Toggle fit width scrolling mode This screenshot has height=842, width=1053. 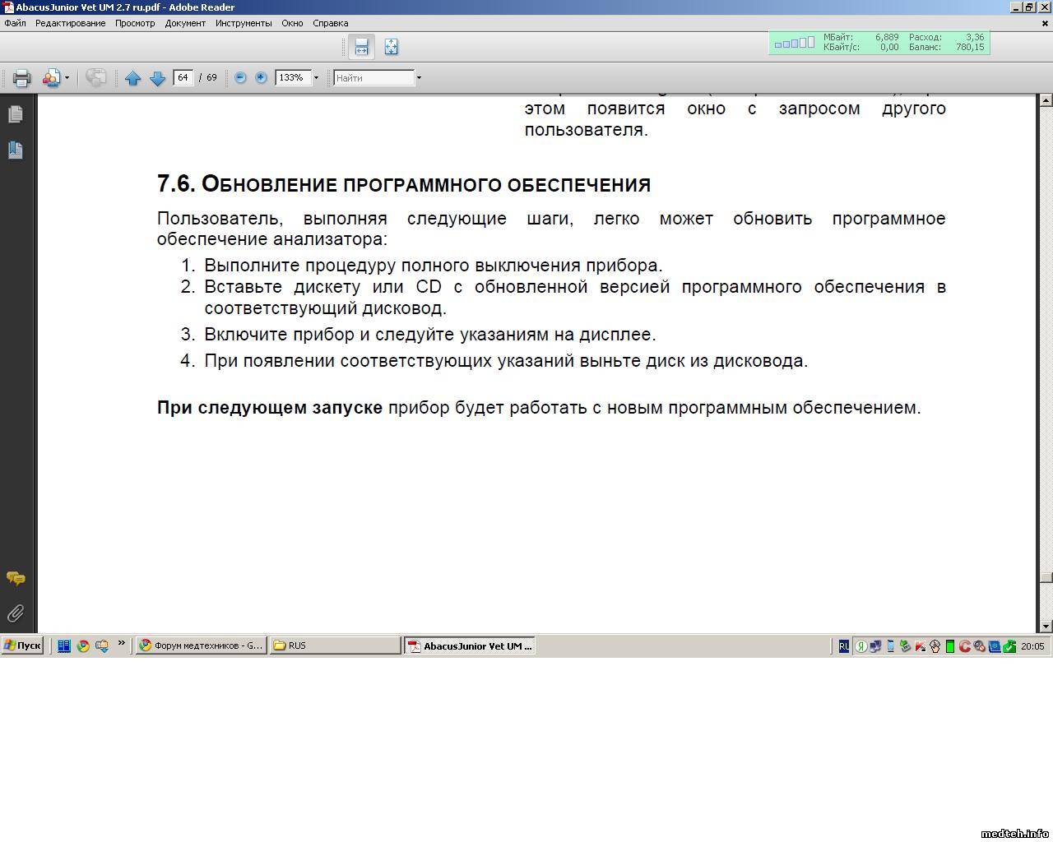[x=361, y=47]
